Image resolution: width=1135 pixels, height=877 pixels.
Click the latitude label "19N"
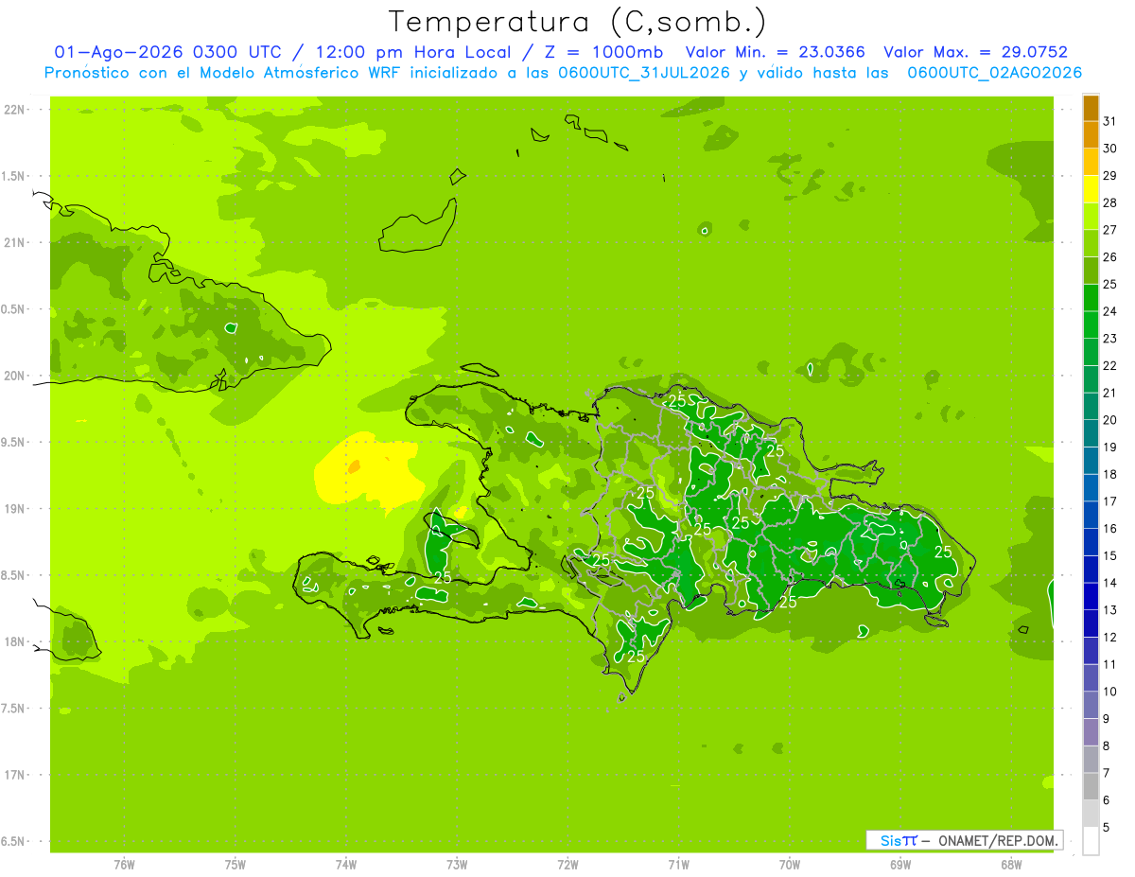(x=15, y=508)
